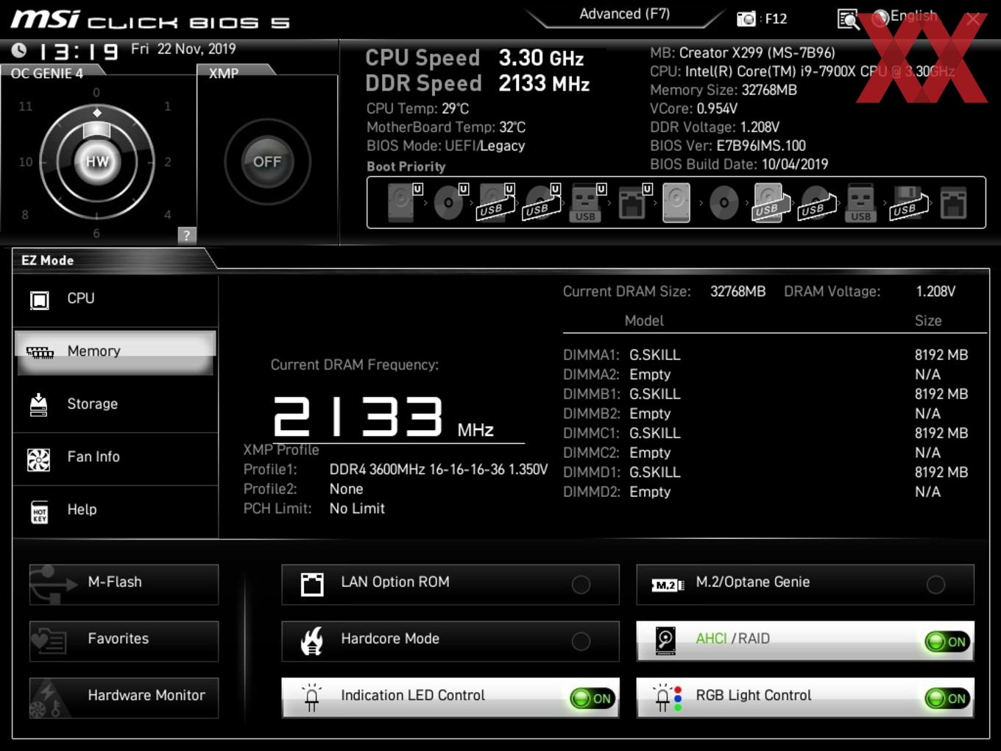Take a screenshot with the F12 camera icon
This screenshot has height=751, width=1001.
746,18
